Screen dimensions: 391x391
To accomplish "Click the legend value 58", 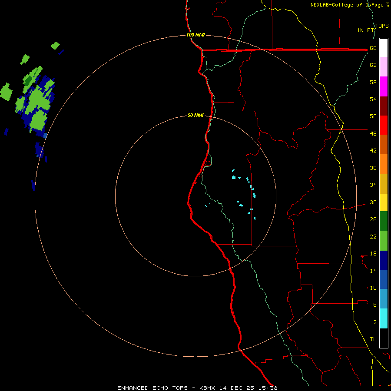I will click(x=373, y=82).
